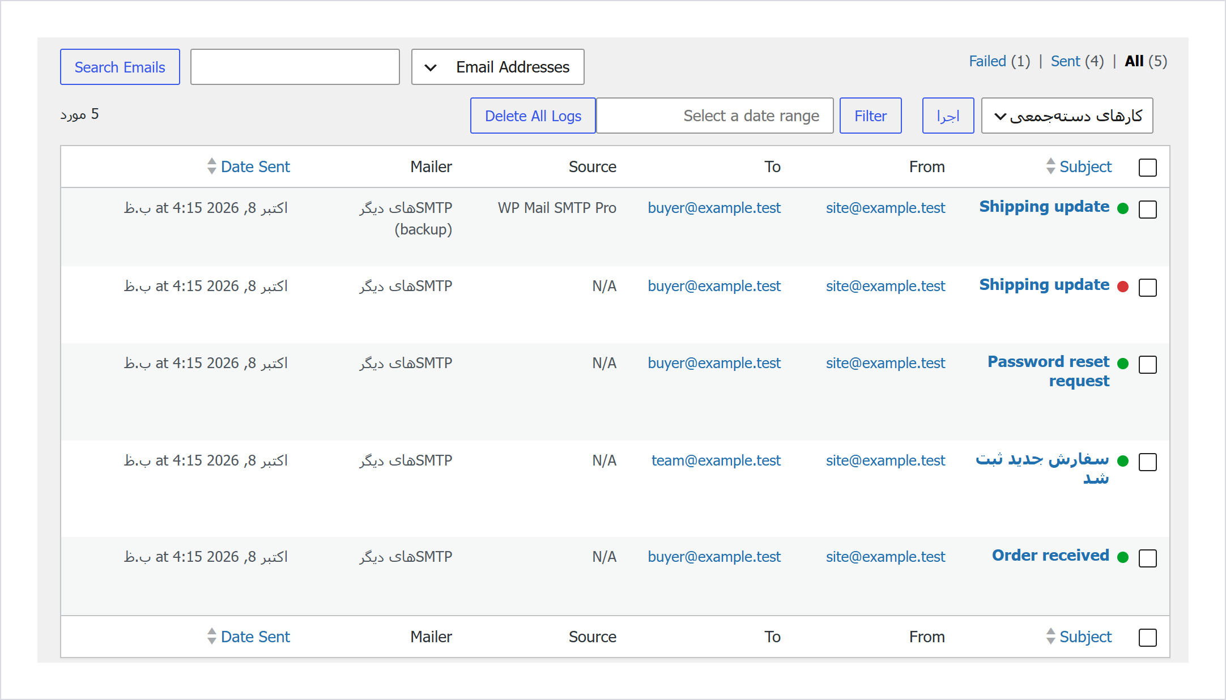1226x700 pixels.
Task: Click the Search Emails button
Action: click(120, 67)
